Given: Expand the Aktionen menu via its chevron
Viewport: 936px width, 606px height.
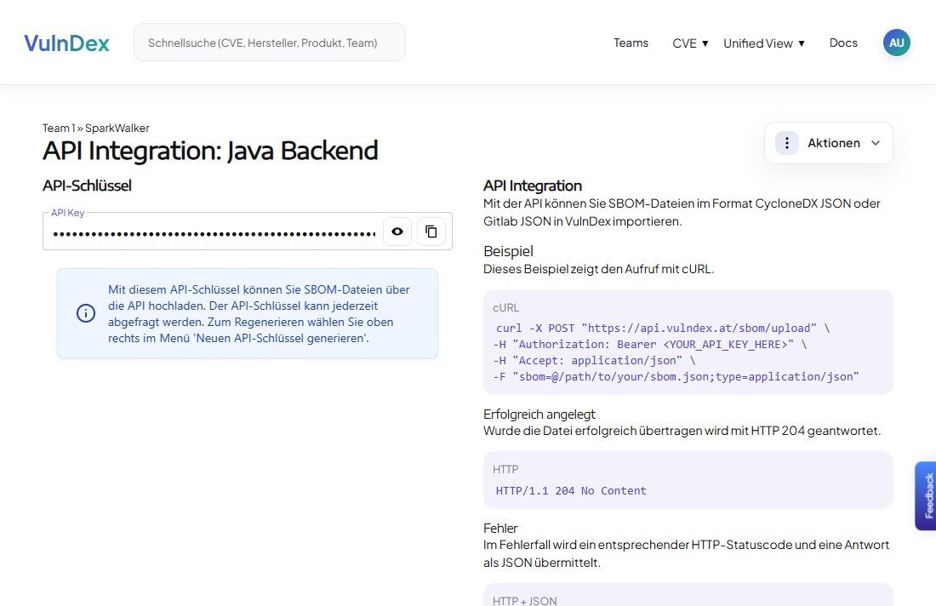Looking at the screenshot, I should 876,143.
